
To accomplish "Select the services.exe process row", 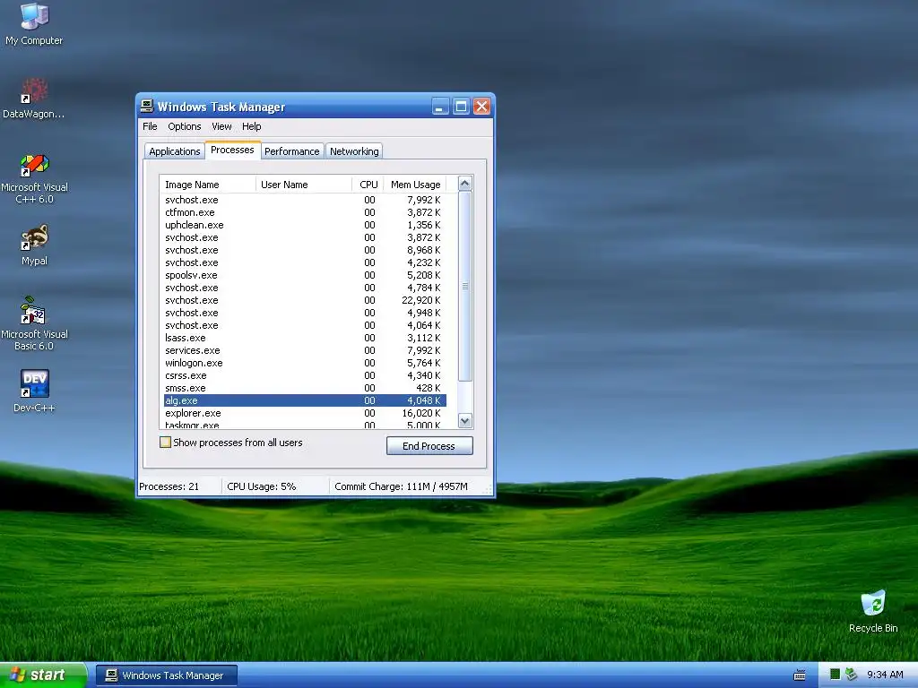I will [305, 350].
